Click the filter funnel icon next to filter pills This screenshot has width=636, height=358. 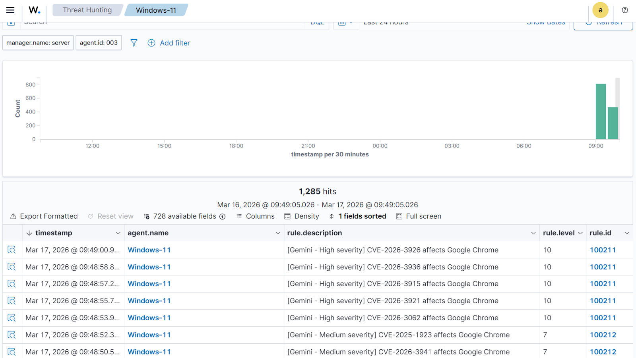(x=134, y=43)
